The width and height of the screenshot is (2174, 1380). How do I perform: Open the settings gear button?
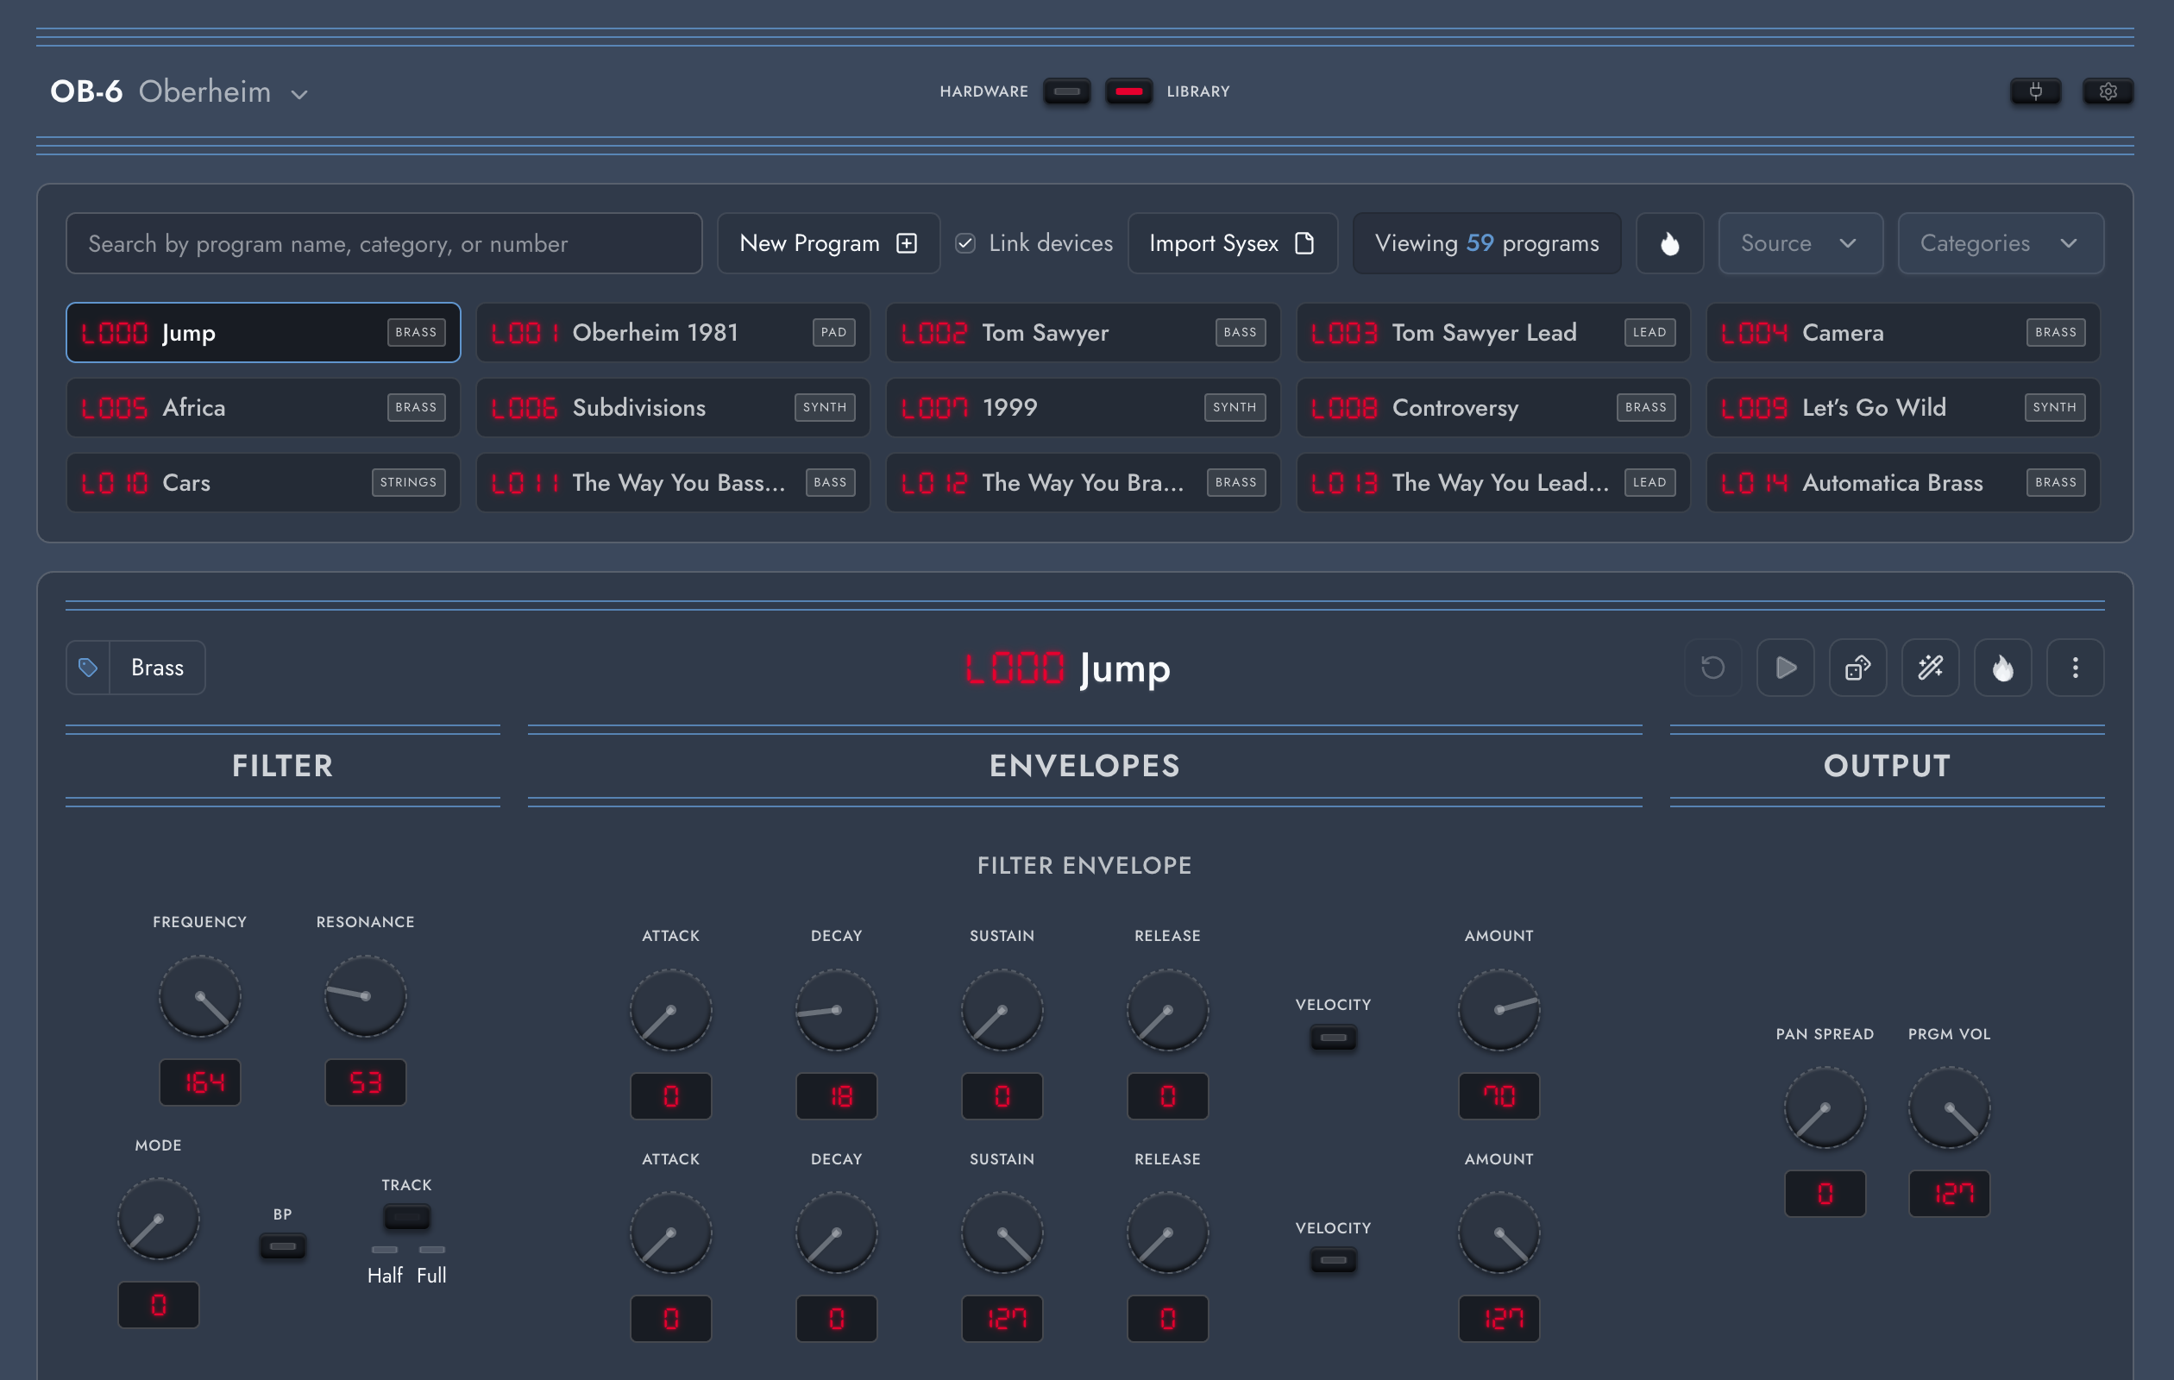[2108, 91]
